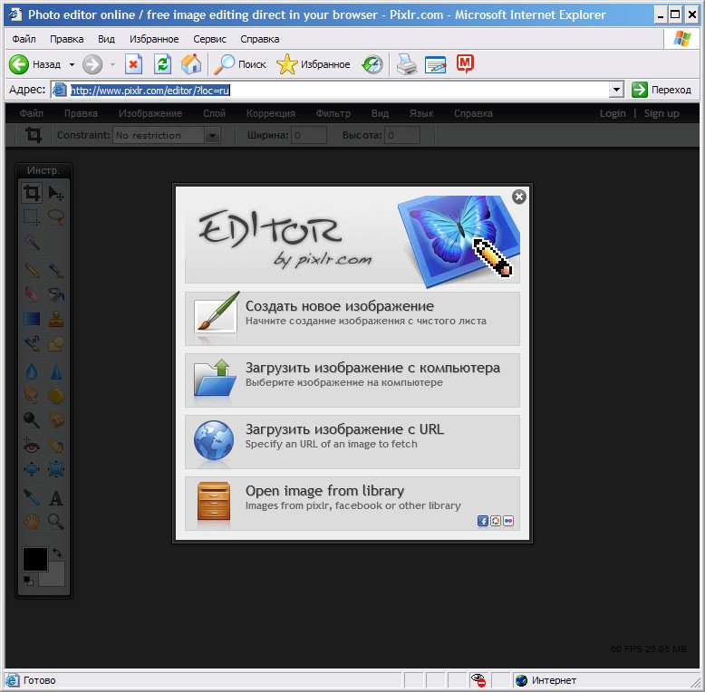Click the browser Stop button
This screenshot has width=705, height=692.
[133, 64]
